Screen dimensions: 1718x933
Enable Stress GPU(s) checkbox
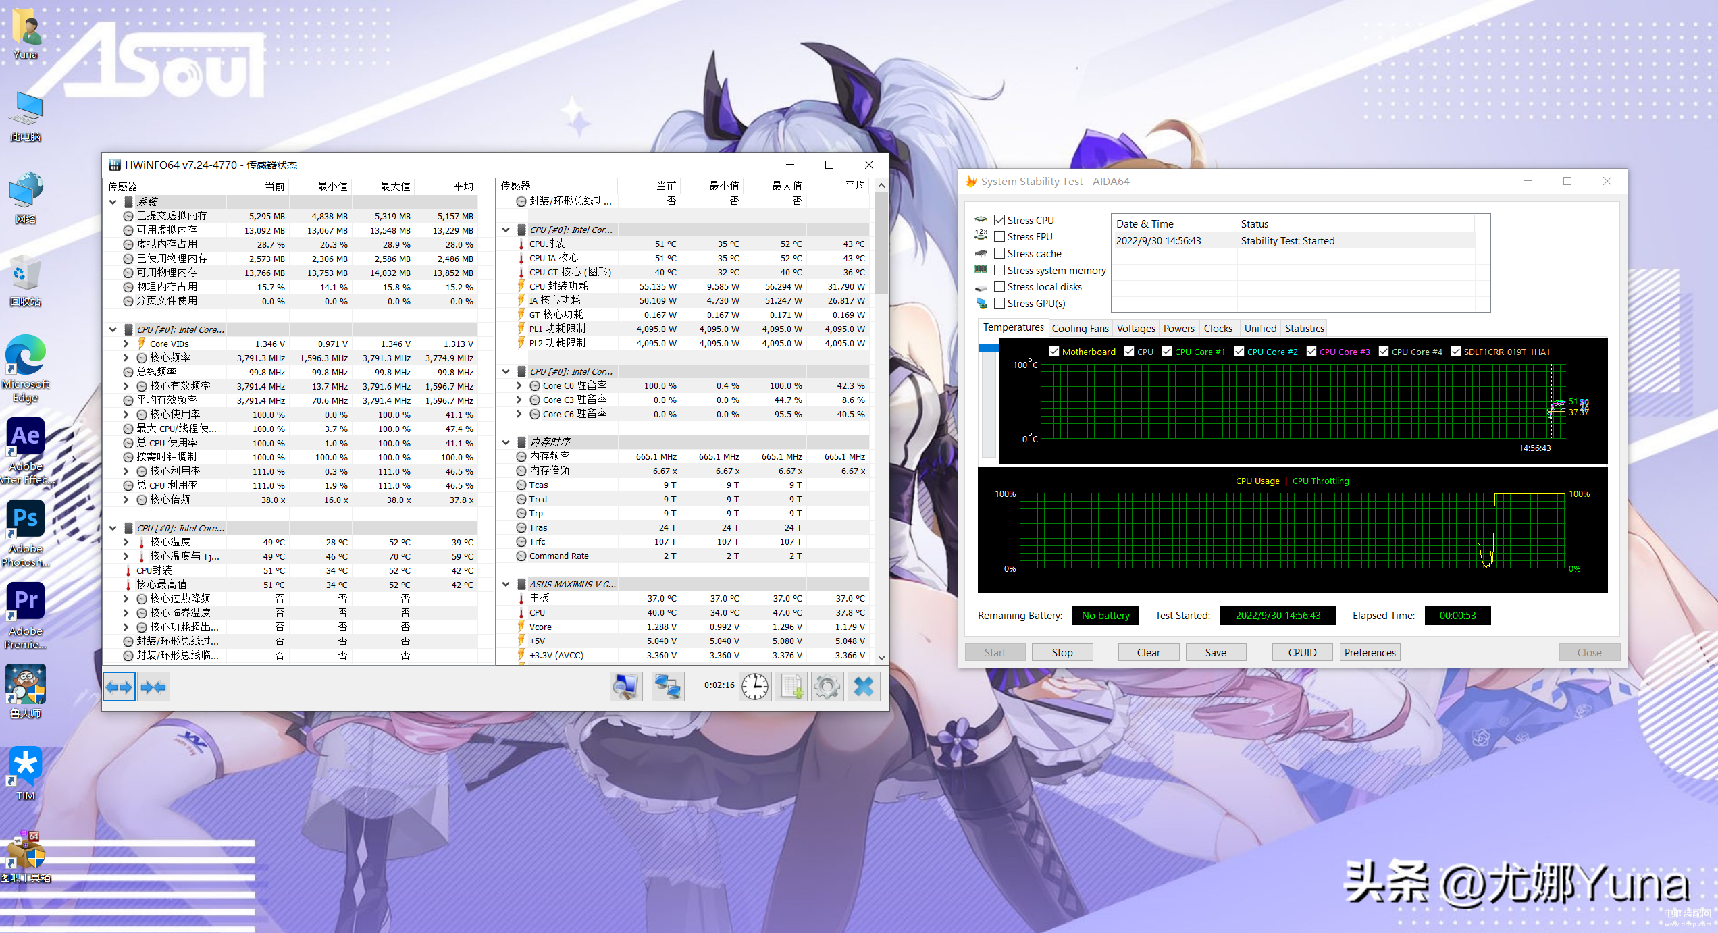coord(999,303)
